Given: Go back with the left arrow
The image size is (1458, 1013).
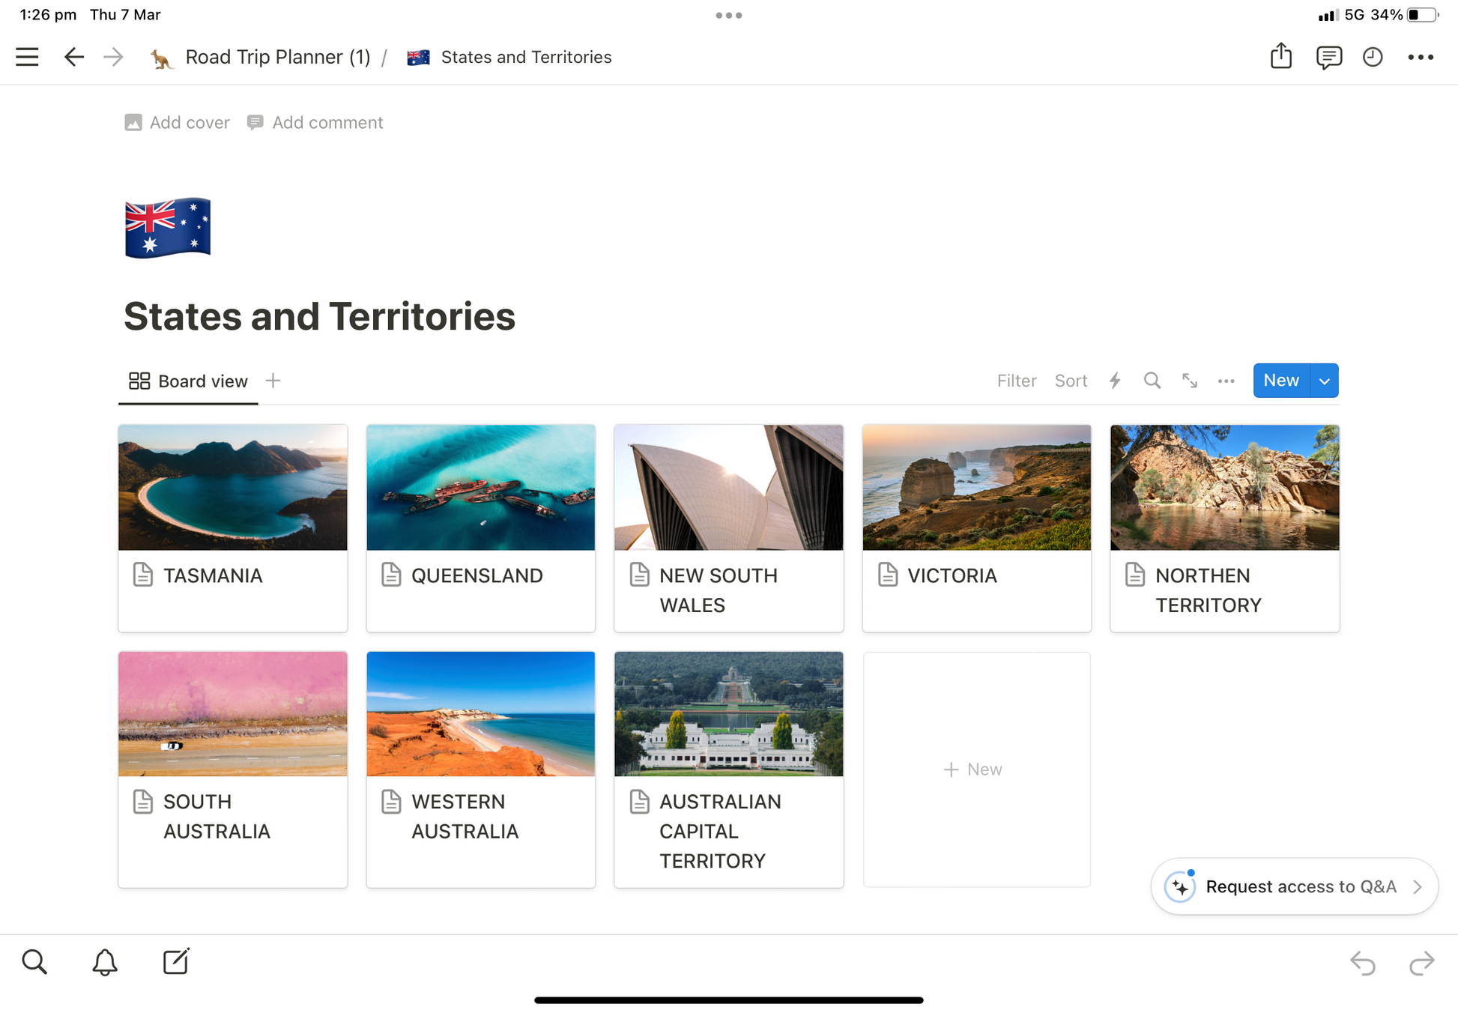Looking at the screenshot, I should click(73, 57).
